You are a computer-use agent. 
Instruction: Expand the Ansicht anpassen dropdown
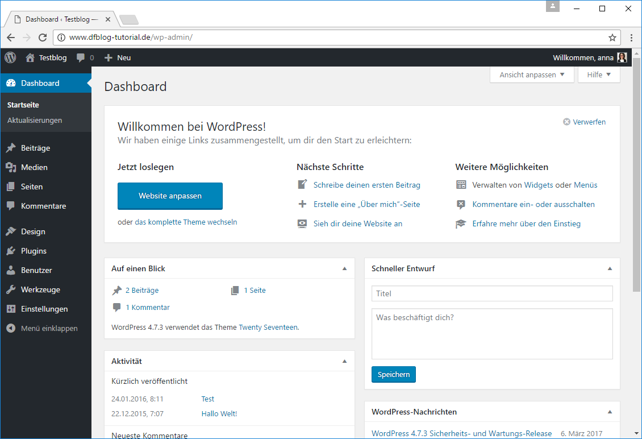(x=532, y=74)
